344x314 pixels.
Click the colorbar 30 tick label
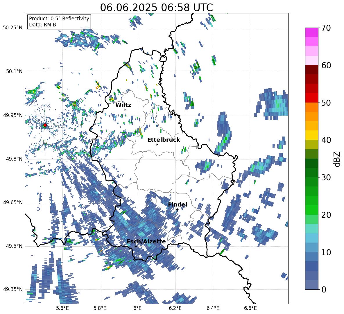(326, 177)
